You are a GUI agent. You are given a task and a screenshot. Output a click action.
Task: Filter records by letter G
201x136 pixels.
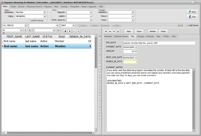point(99,60)
